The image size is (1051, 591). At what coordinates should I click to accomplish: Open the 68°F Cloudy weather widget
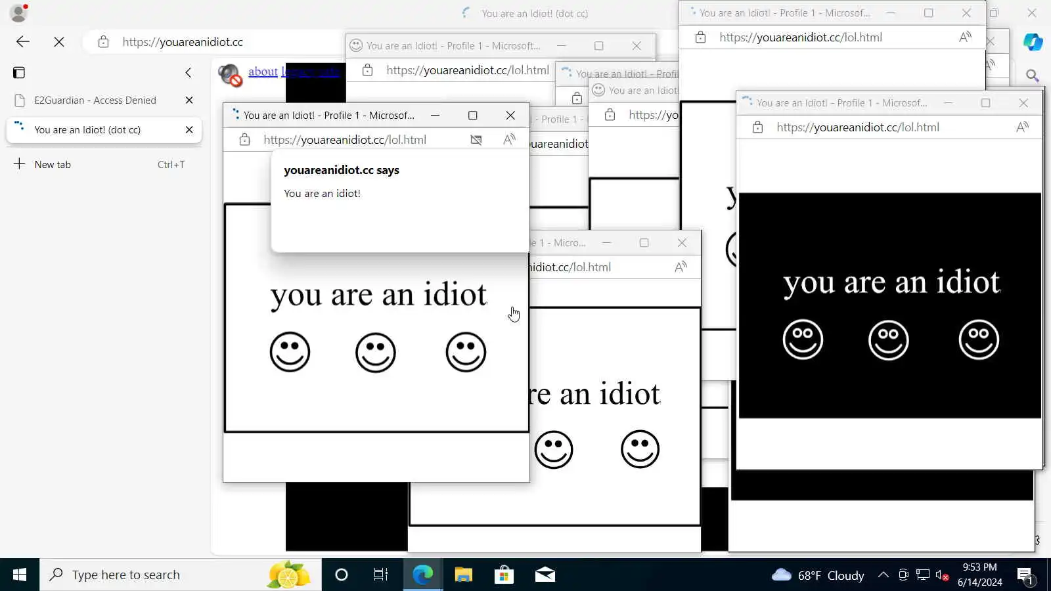[x=818, y=575]
